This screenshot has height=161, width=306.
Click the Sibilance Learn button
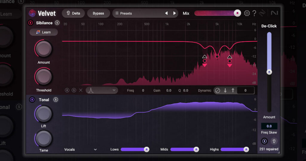click(x=44, y=32)
